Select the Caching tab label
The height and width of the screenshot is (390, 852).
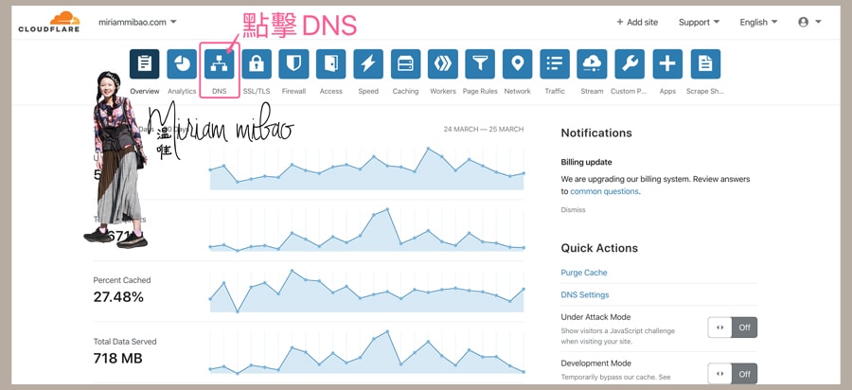(405, 91)
